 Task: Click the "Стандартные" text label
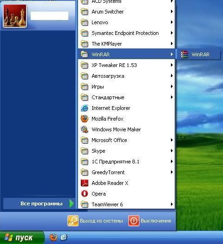(108, 98)
